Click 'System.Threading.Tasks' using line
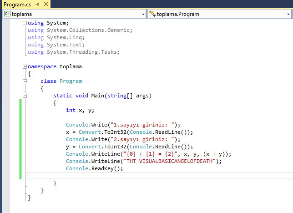The image size is (293, 213). point(74,52)
